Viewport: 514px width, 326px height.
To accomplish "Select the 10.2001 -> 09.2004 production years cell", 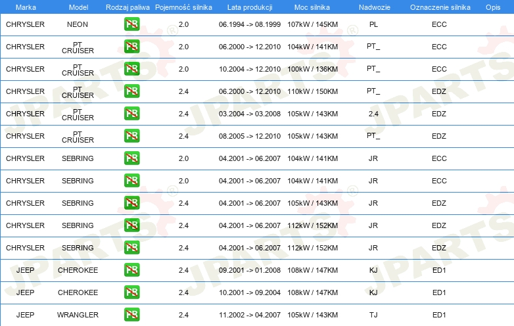I will [250, 292].
